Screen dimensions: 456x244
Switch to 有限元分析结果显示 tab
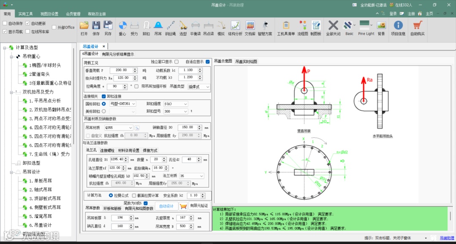click(x=118, y=54)
